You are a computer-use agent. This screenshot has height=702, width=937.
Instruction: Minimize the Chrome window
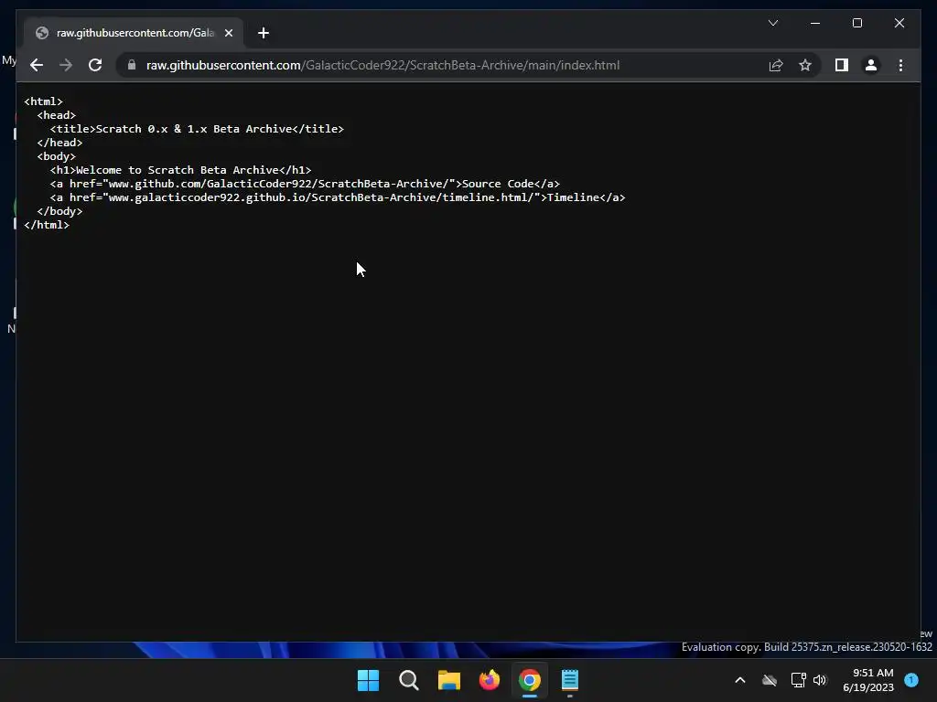(x=815, y=23)
